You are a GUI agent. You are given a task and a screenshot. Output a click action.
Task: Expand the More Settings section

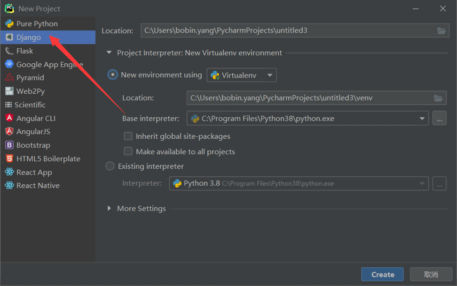point(110,209)
